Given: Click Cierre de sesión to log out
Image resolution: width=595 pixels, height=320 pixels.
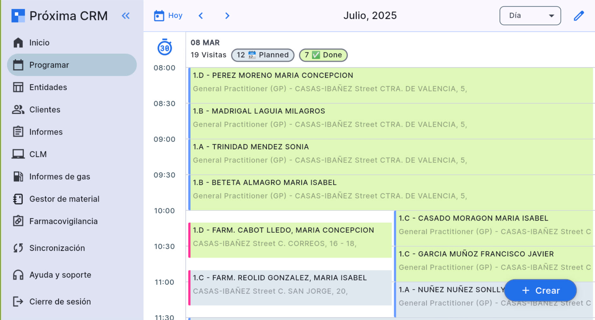Looking at the screenshot, I should pos(60,302).
